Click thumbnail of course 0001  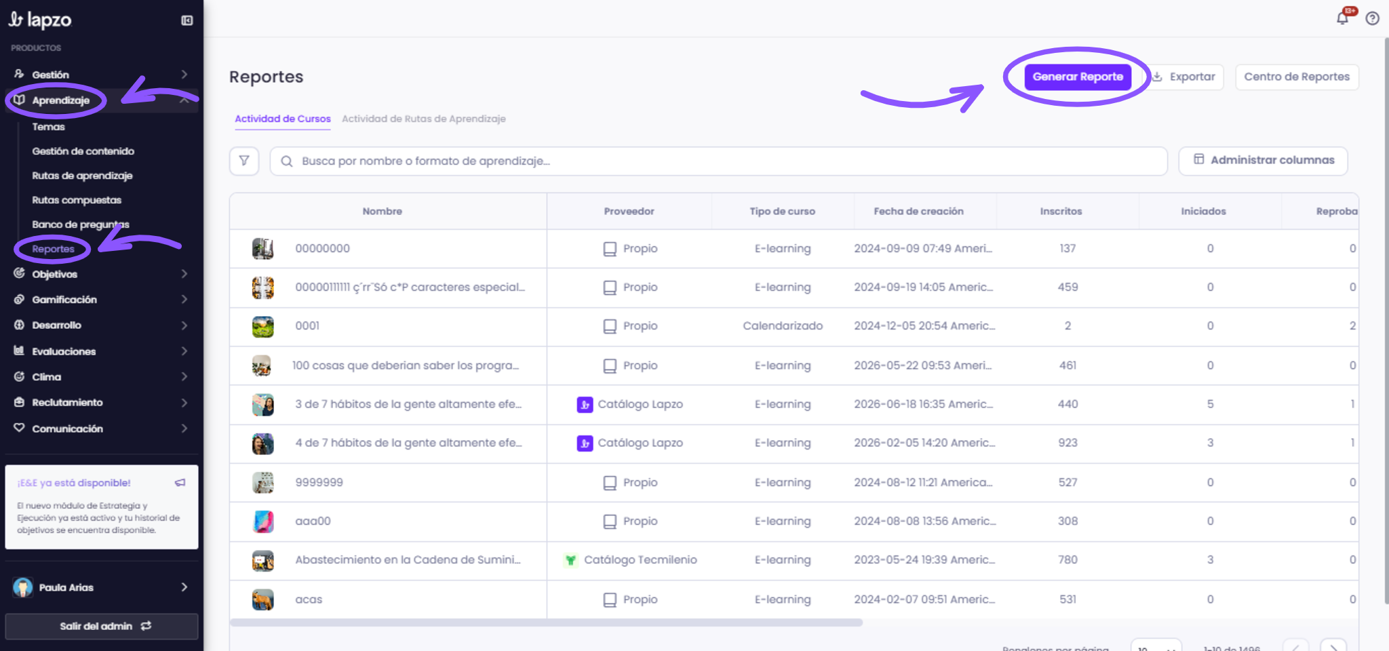pyautogui.click(x=263, y=326)
